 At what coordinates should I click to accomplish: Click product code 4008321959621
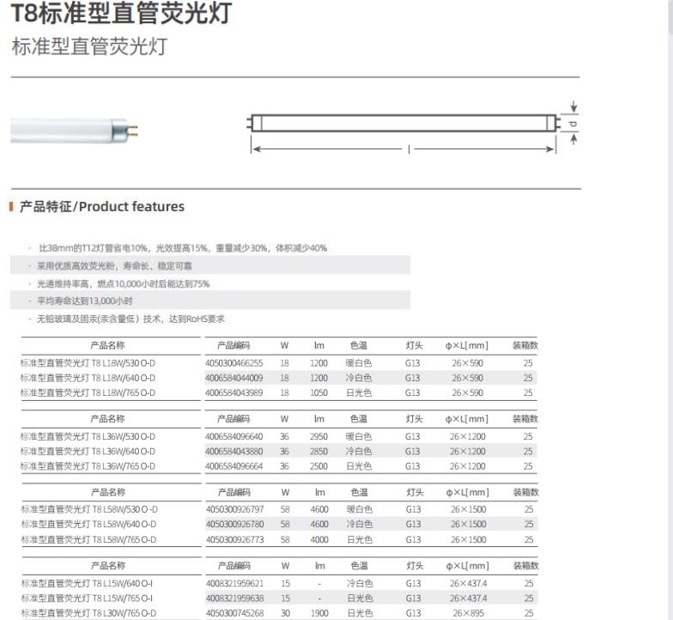(233, 584)
